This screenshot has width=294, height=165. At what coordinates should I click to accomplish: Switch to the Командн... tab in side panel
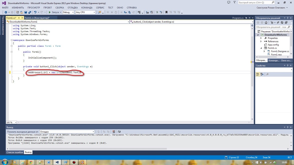(274, 60)
